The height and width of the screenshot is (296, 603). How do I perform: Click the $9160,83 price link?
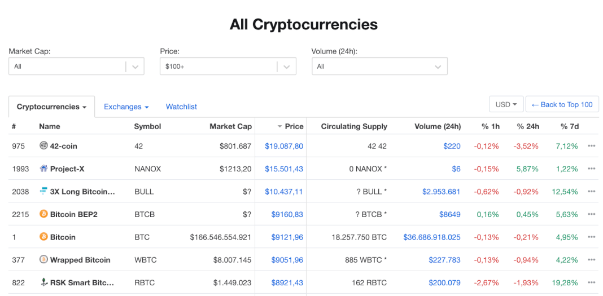(287, 214)
